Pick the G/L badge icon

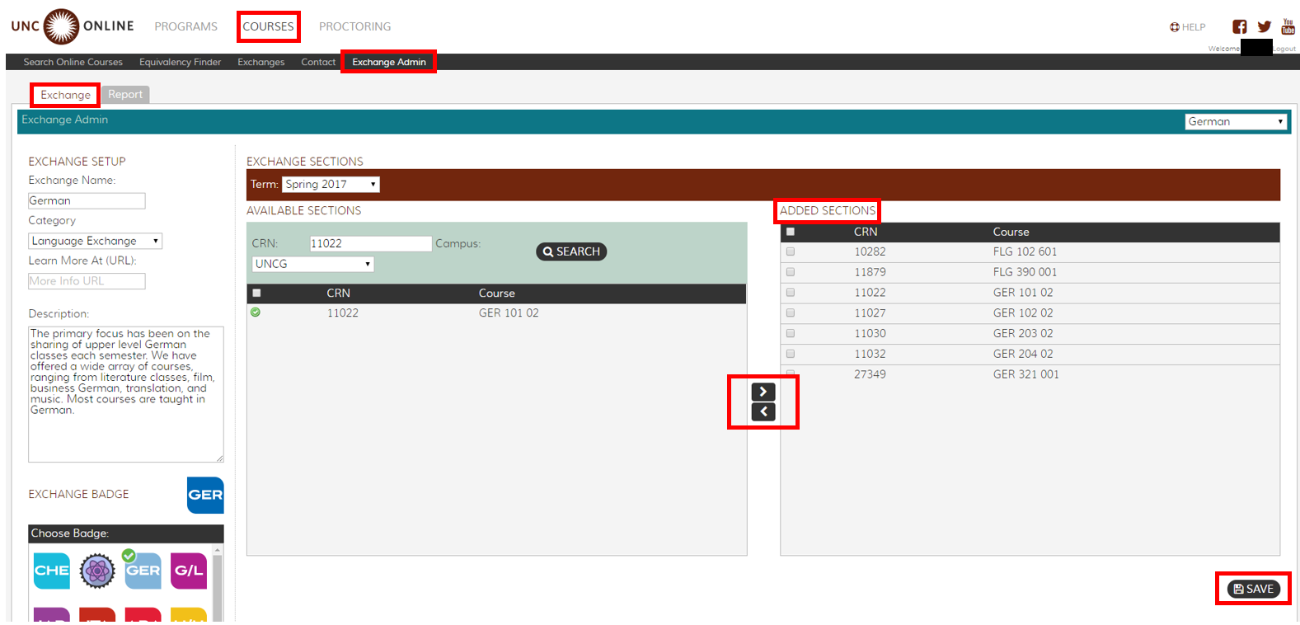(189, 571)
